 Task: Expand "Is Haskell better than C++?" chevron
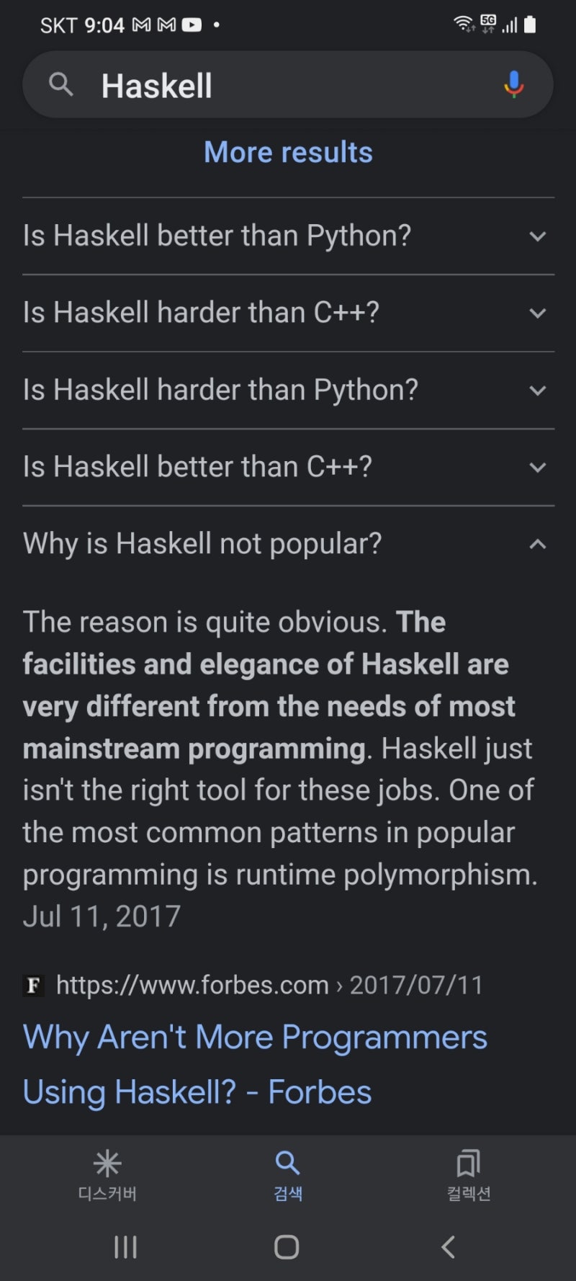click(537, 468)
